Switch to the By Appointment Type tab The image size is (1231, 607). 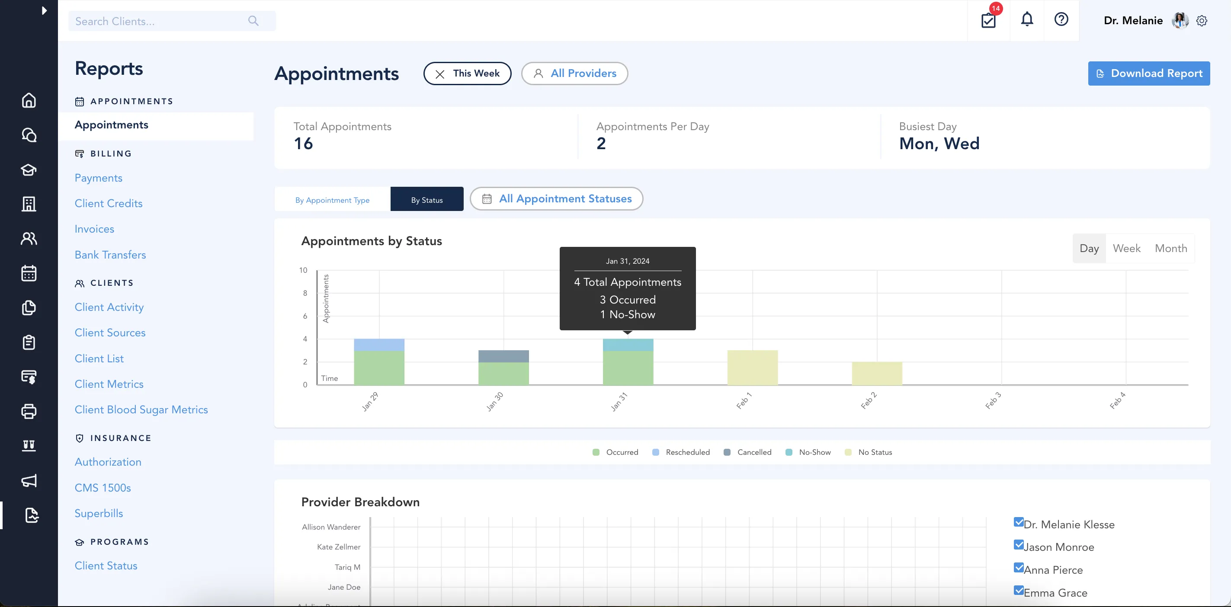click(x=333, y=200)
